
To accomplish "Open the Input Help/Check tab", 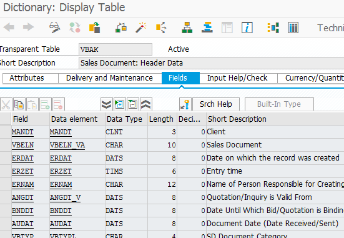I will point(238,78).
